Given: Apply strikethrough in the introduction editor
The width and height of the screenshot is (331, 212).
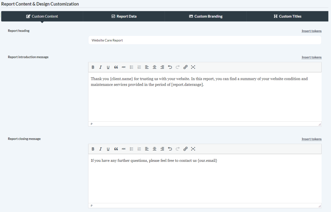Looking at the screenshot, I should (x=123, y=67).
